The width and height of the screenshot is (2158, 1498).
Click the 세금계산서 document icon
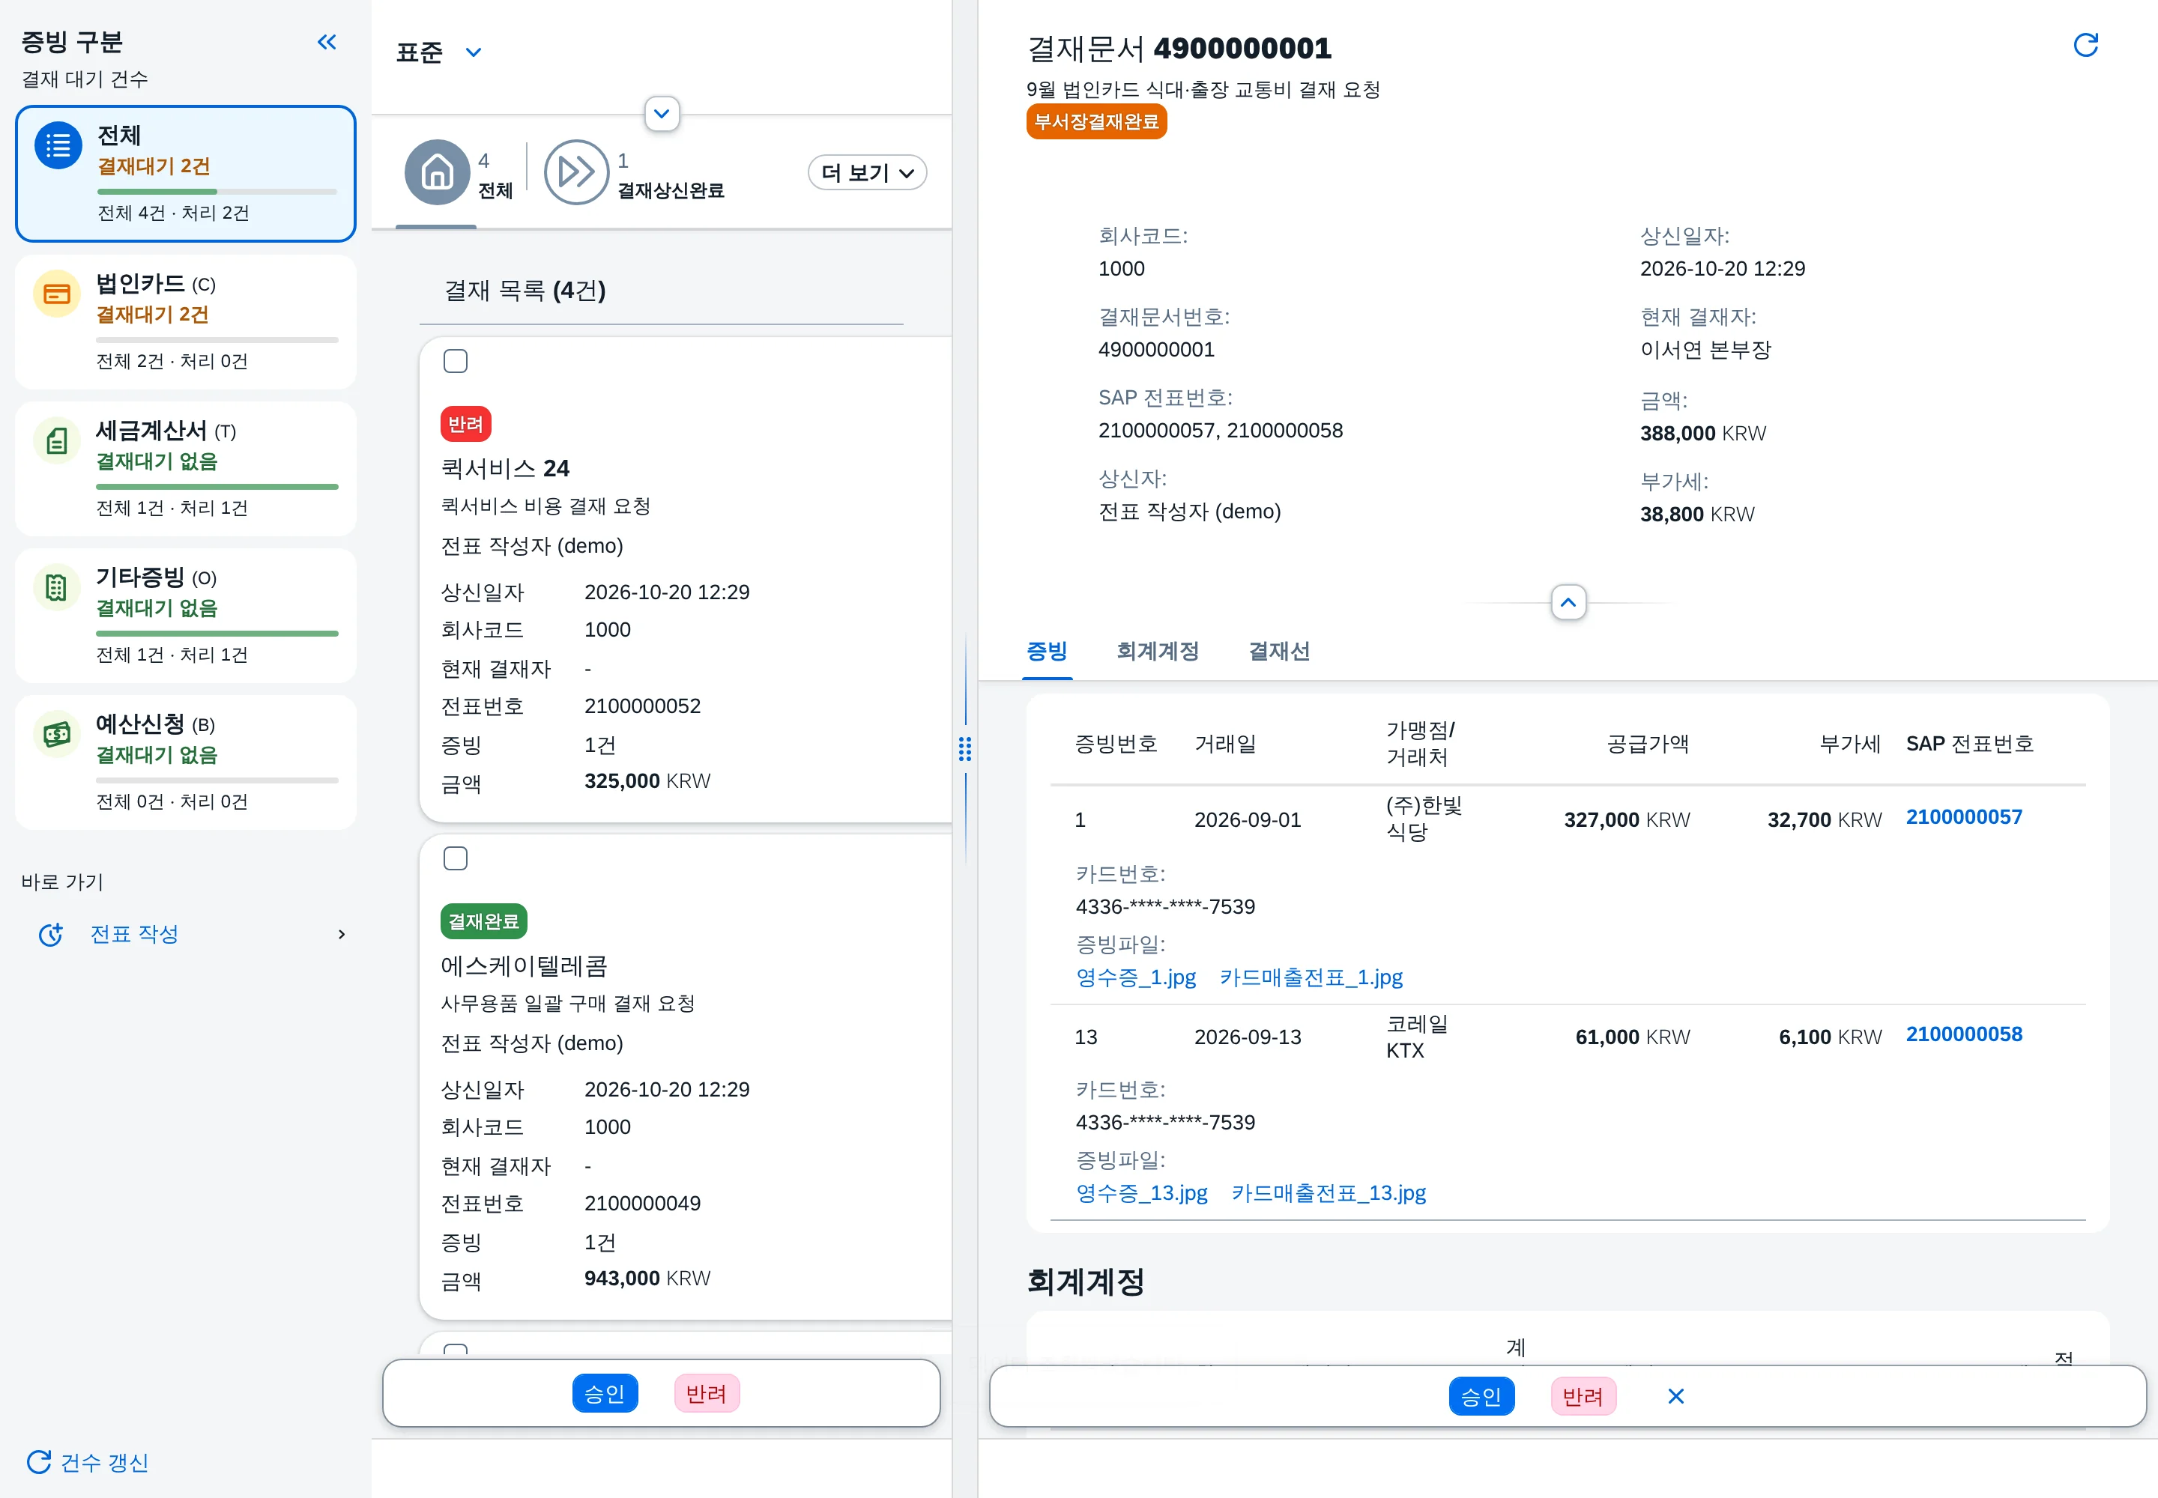pos(56,440)
